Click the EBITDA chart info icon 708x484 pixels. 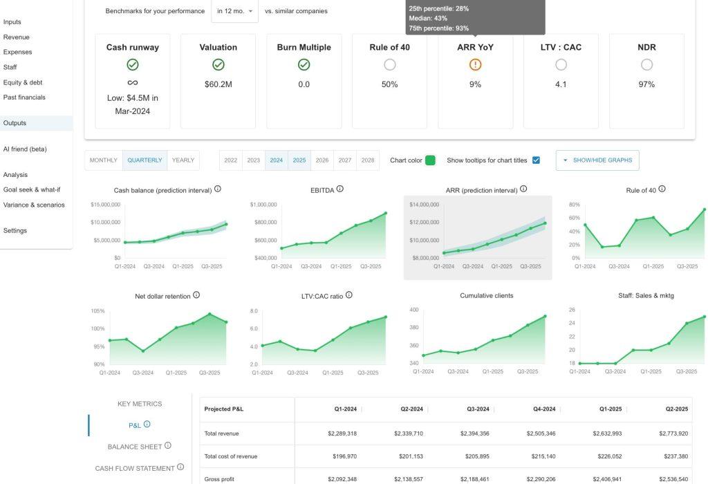(339, 187)
